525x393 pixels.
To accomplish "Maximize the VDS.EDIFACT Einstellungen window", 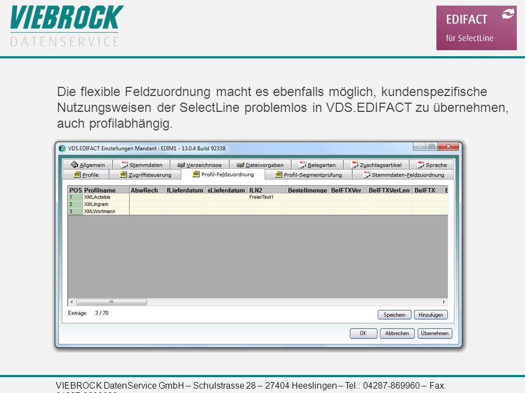I will click(x=431, y=146).
